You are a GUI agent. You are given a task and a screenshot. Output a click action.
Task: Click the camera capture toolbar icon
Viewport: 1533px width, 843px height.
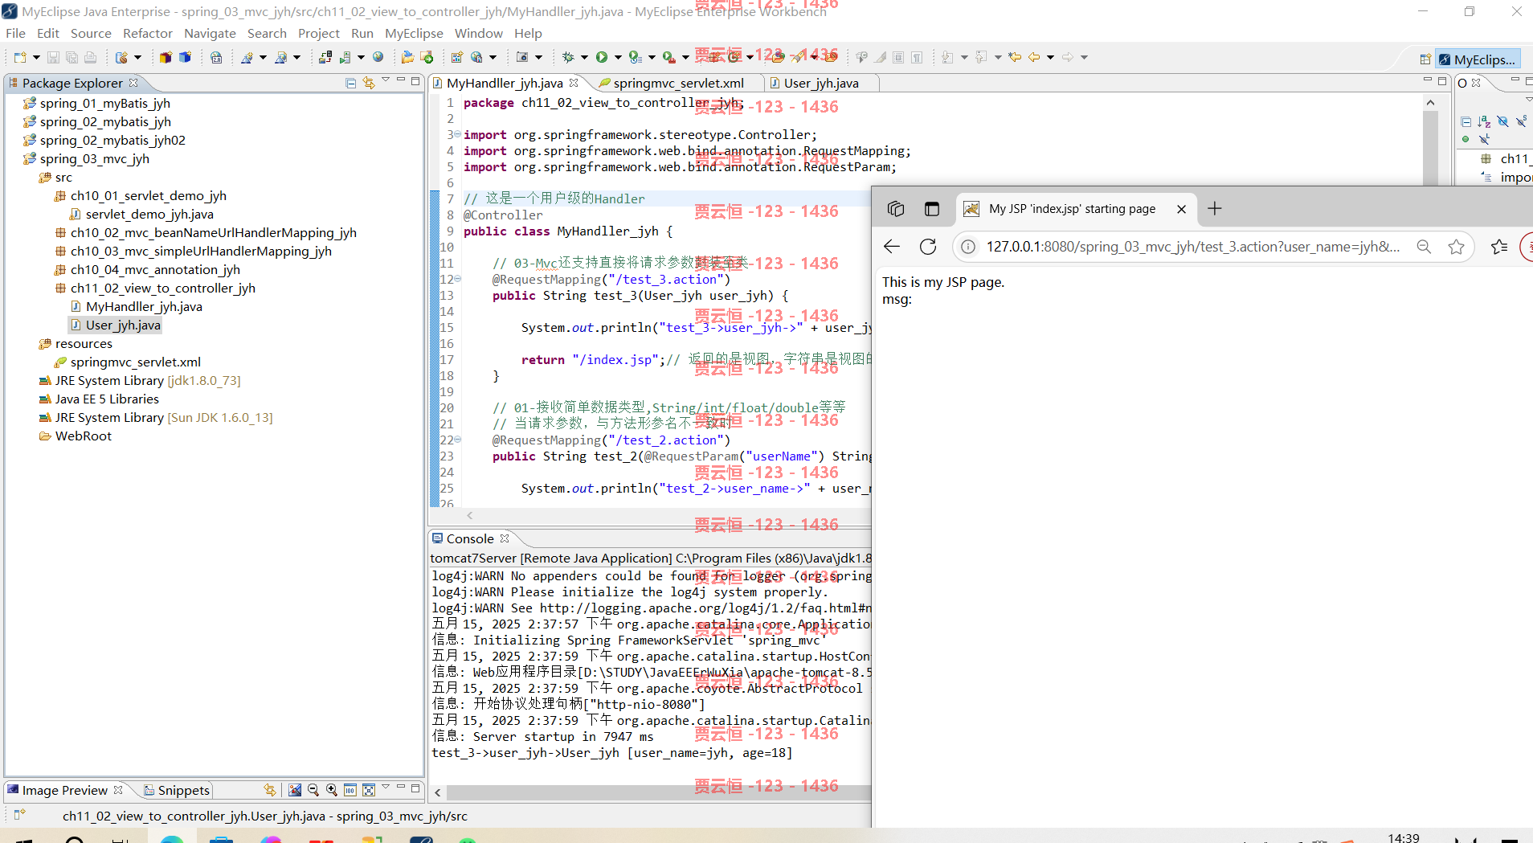click(x=522, y=57)
